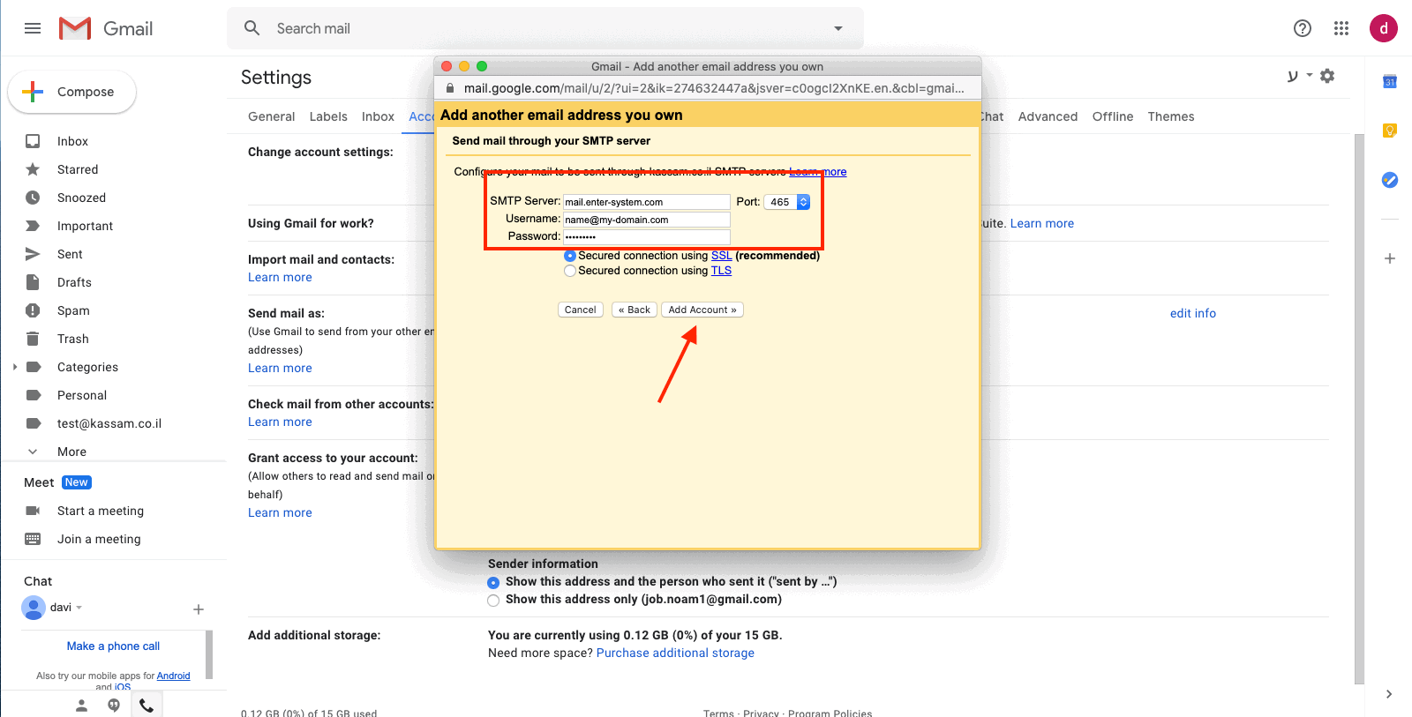Select 'Show this address only' radio

pos(493,601)
